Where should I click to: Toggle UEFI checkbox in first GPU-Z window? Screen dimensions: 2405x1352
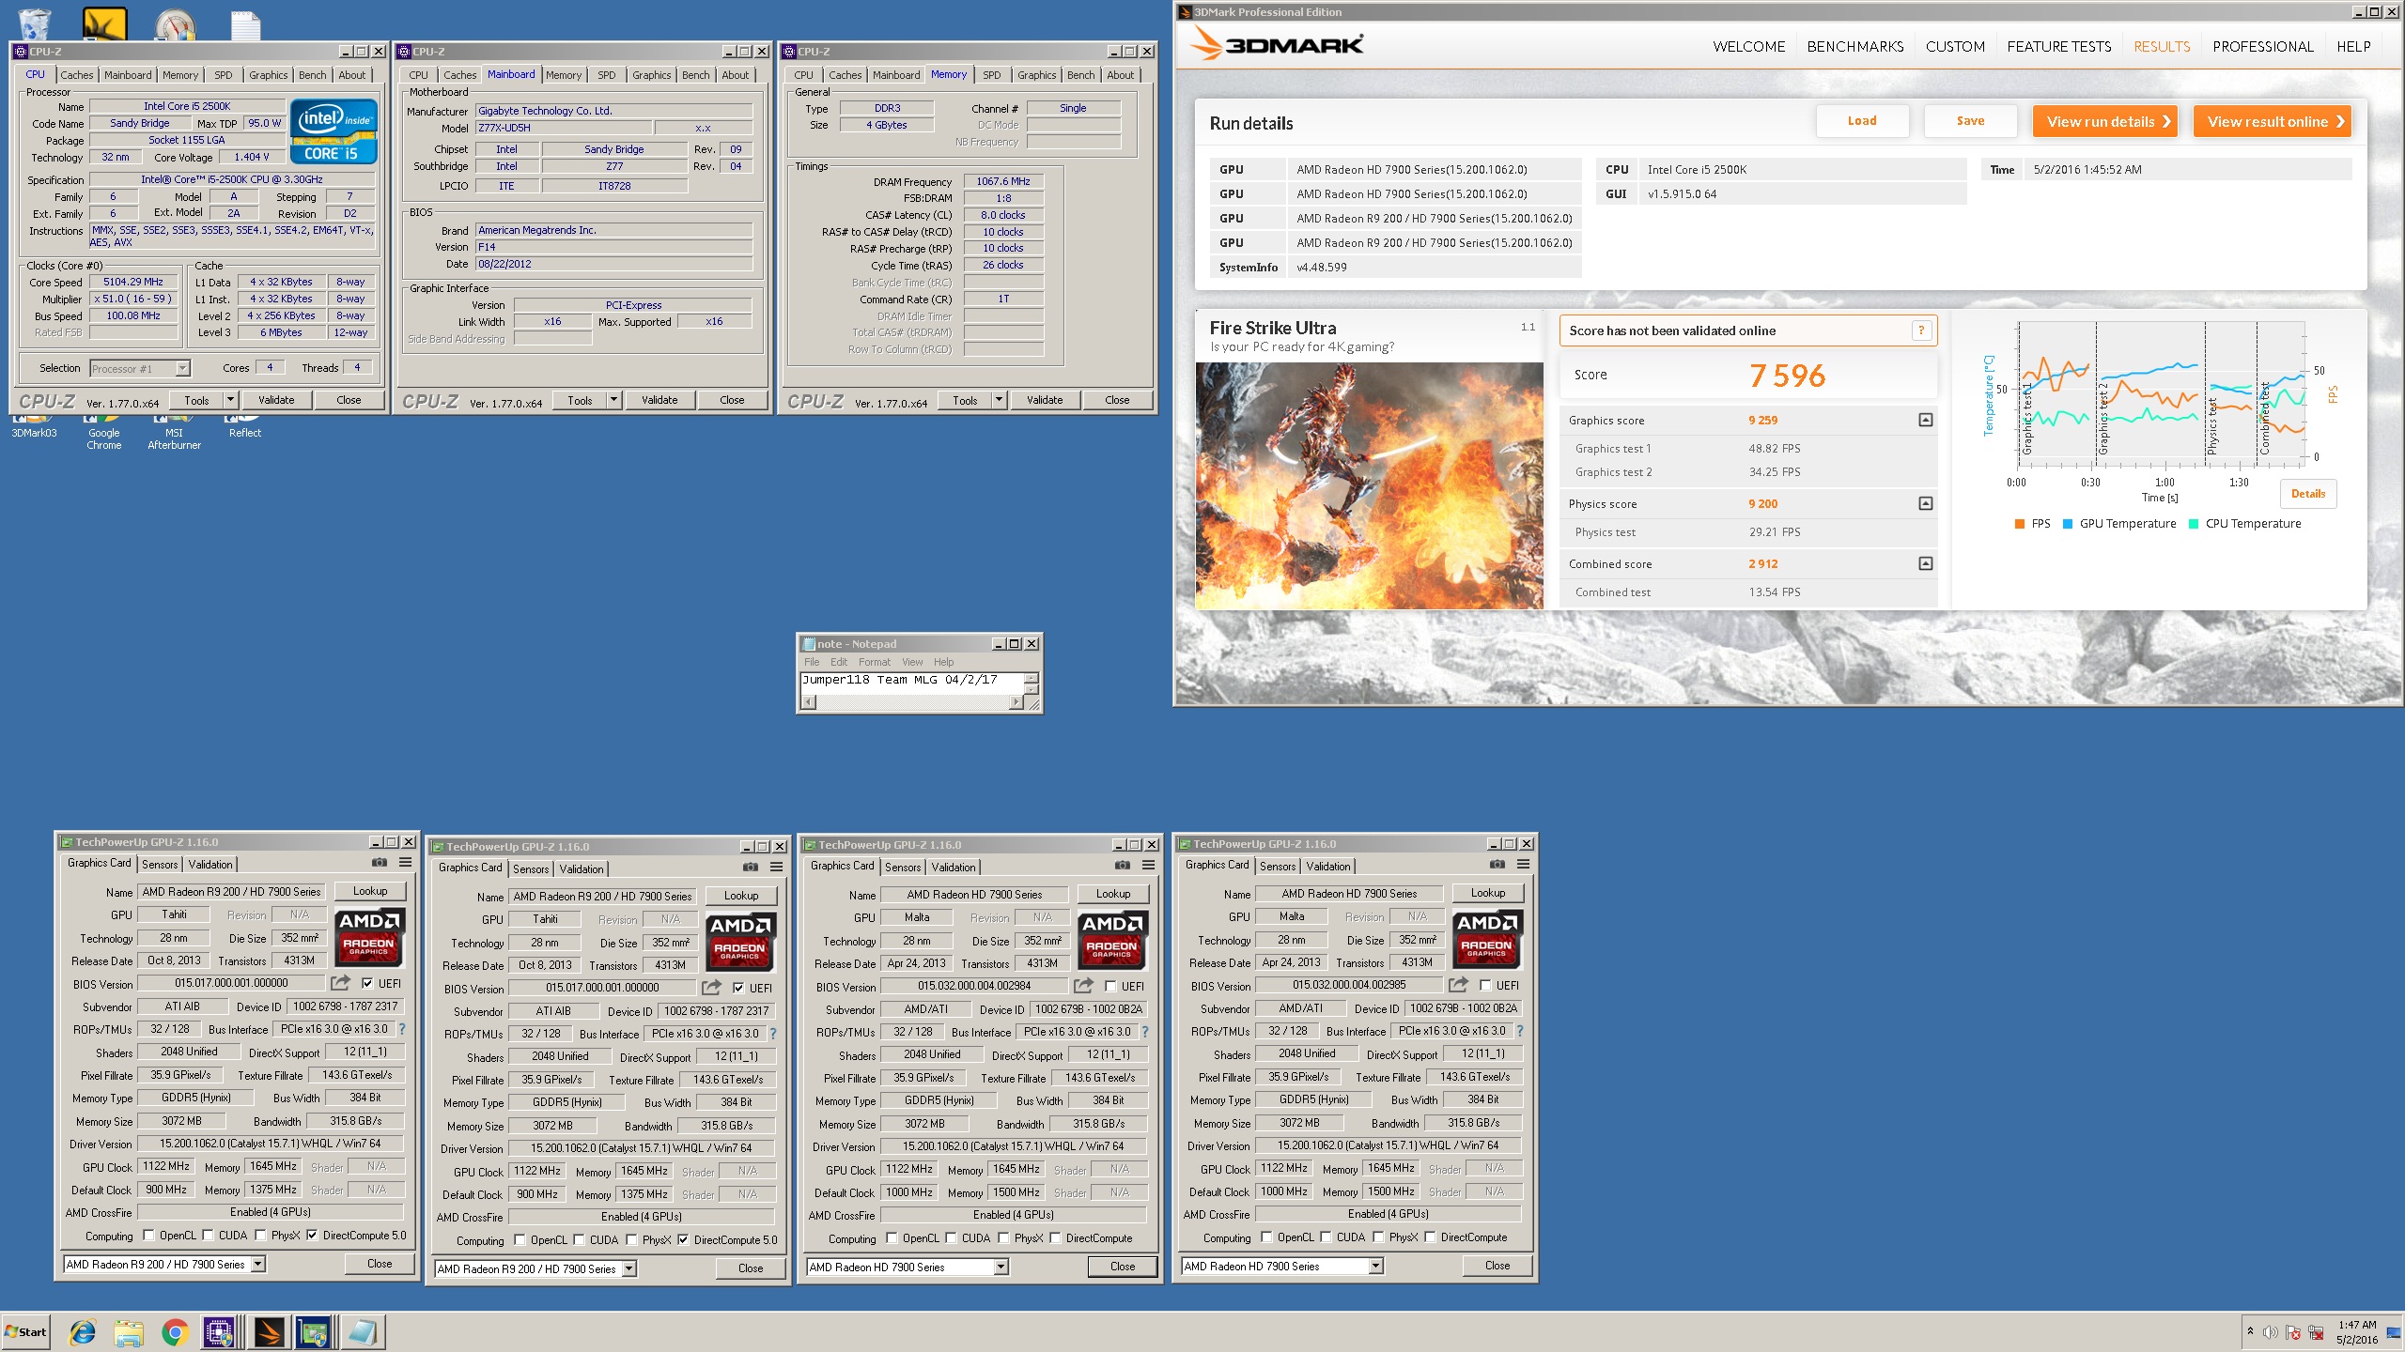(367, 983)
